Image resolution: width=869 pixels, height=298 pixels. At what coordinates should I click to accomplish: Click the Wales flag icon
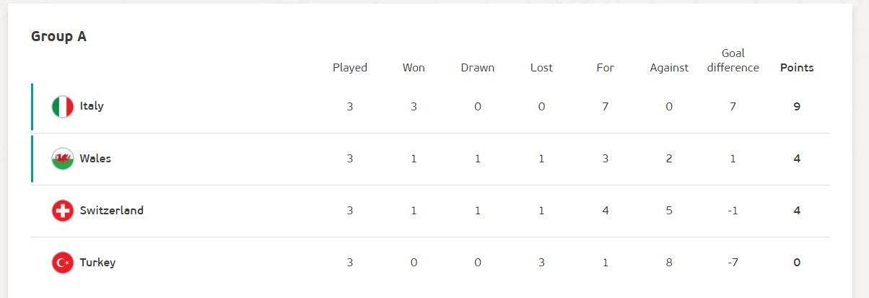point(63,159)
